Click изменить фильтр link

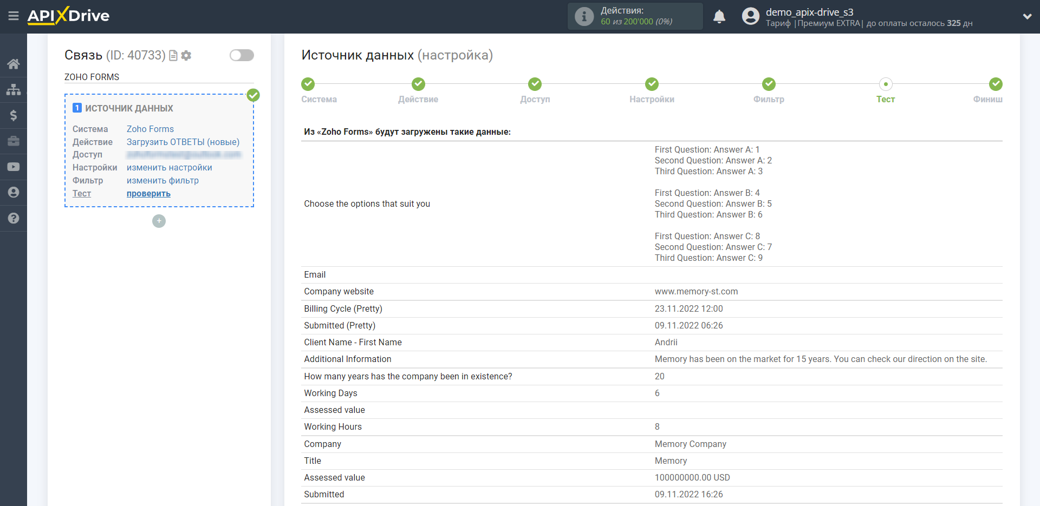(162, 181)
